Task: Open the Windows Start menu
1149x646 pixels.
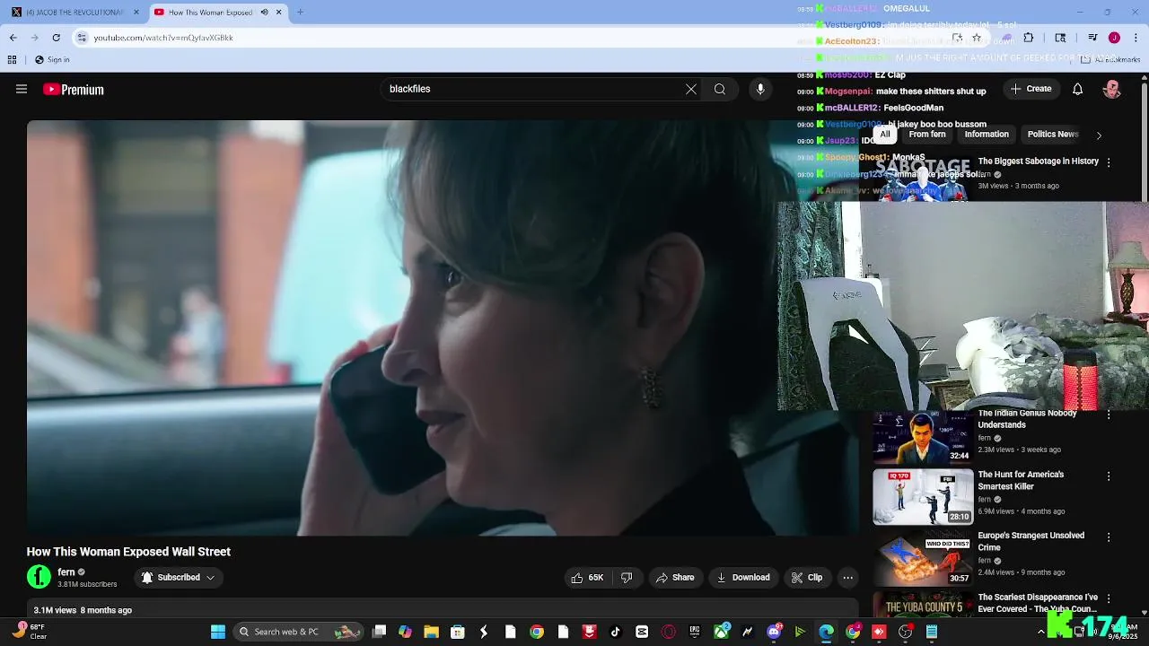Action: tap(218, 632)
